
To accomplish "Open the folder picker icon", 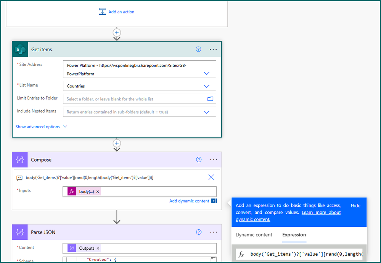I will pos(210,99).
